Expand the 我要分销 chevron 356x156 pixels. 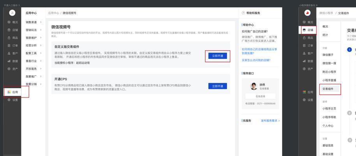point(41,84)
